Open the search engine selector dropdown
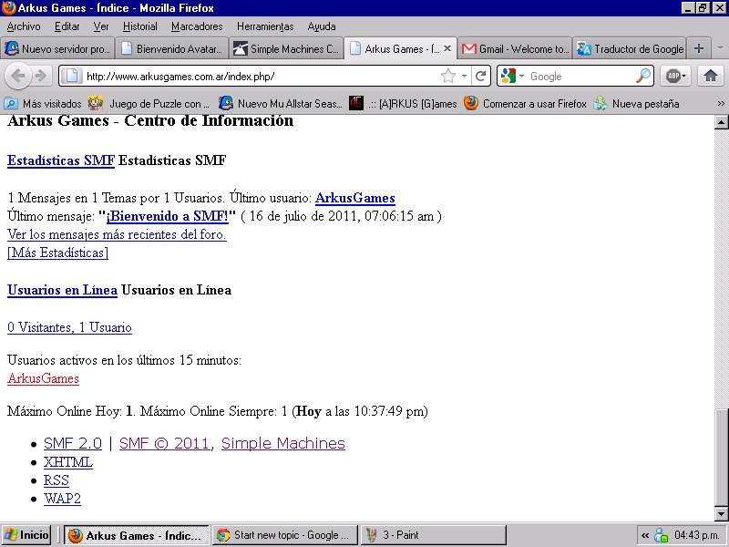 pyautogui.click(x=521, y=76)
